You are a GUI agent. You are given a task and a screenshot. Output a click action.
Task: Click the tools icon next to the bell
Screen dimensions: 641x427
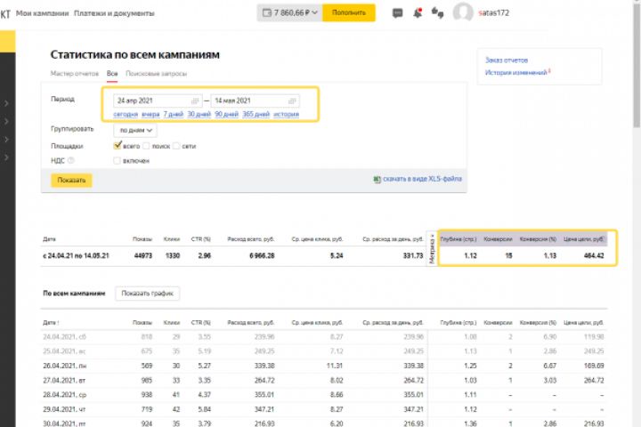coord(437,13)
